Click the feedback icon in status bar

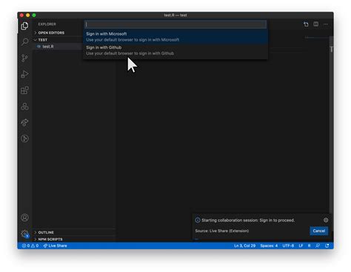click(318, 246)
